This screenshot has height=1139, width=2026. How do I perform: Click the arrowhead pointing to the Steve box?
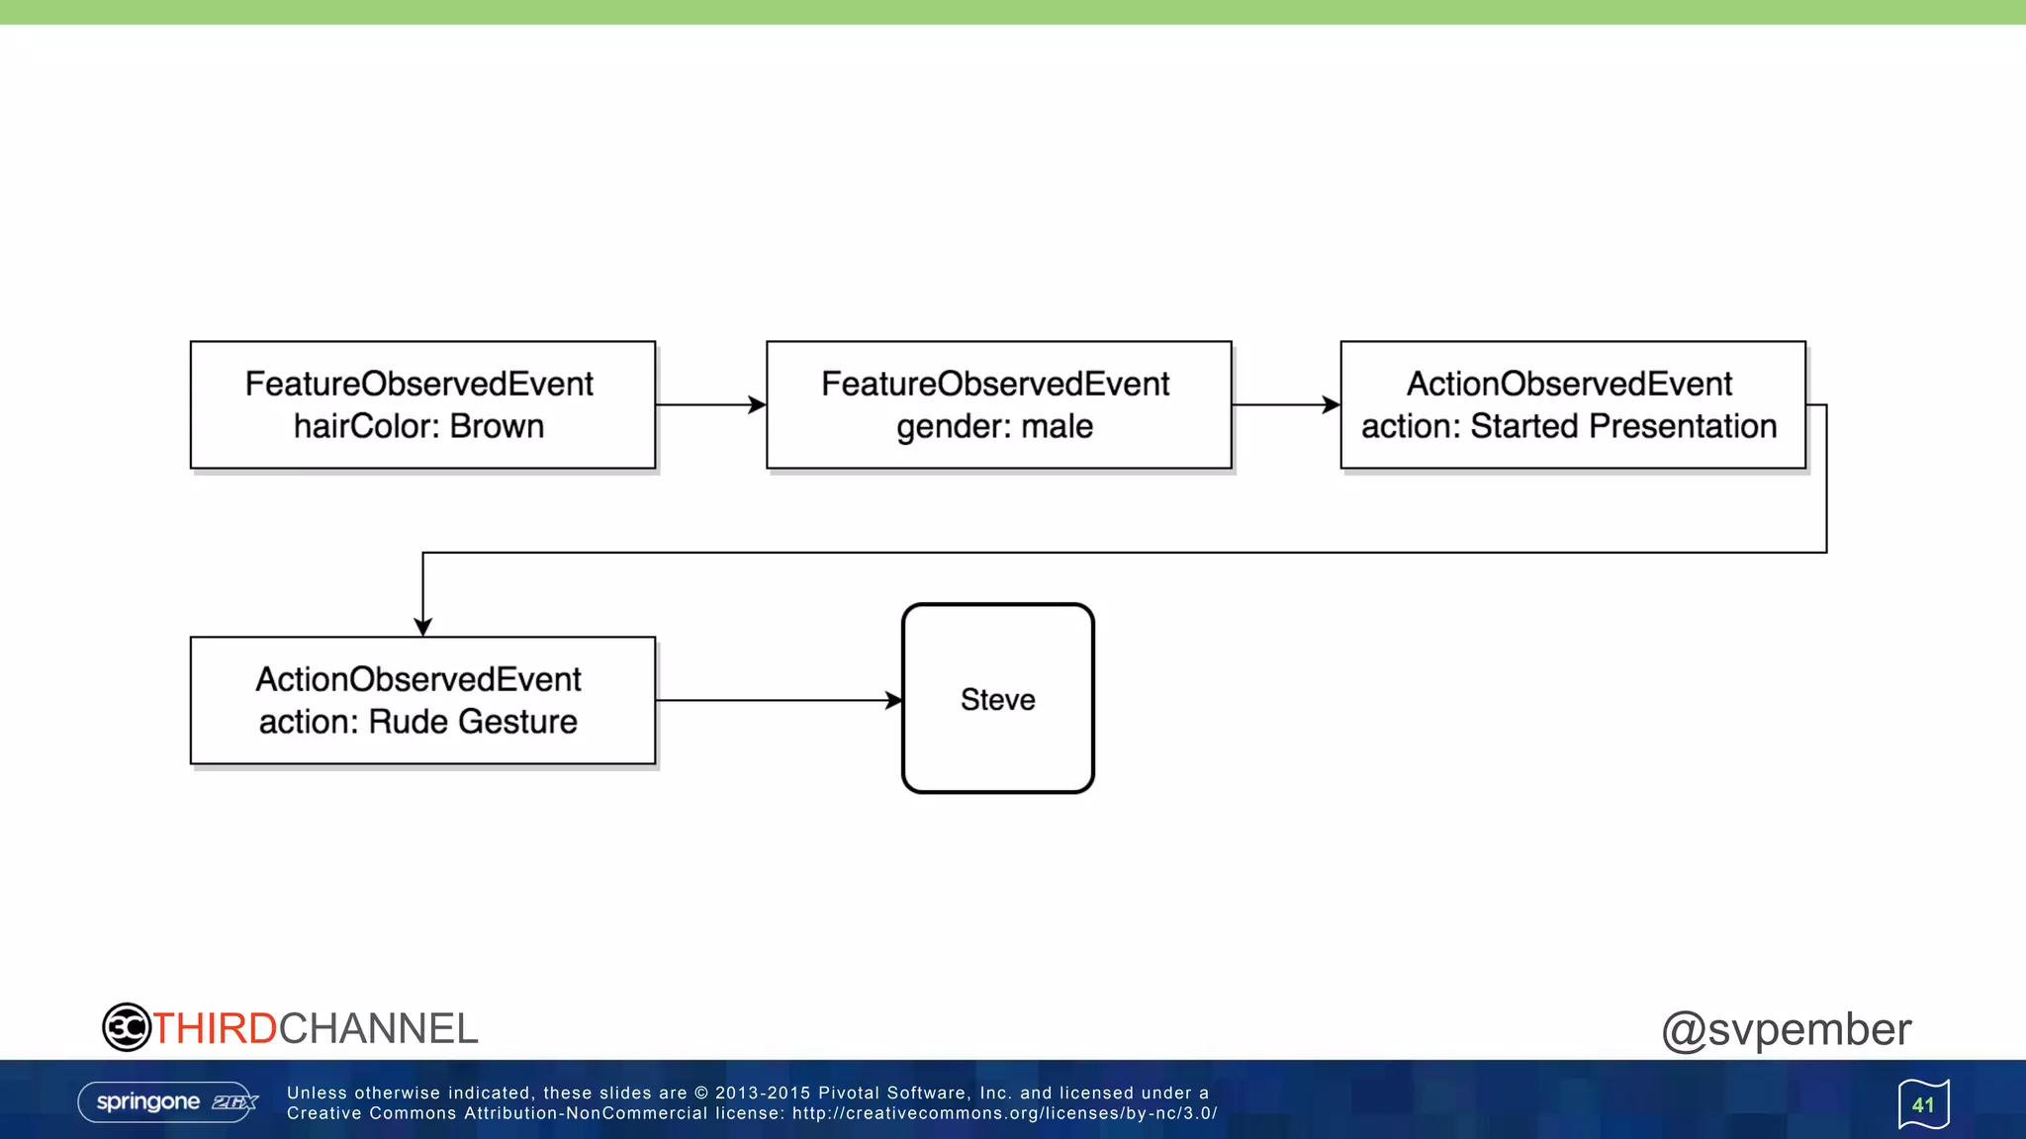pyautogui.click(x=893, y=700)
